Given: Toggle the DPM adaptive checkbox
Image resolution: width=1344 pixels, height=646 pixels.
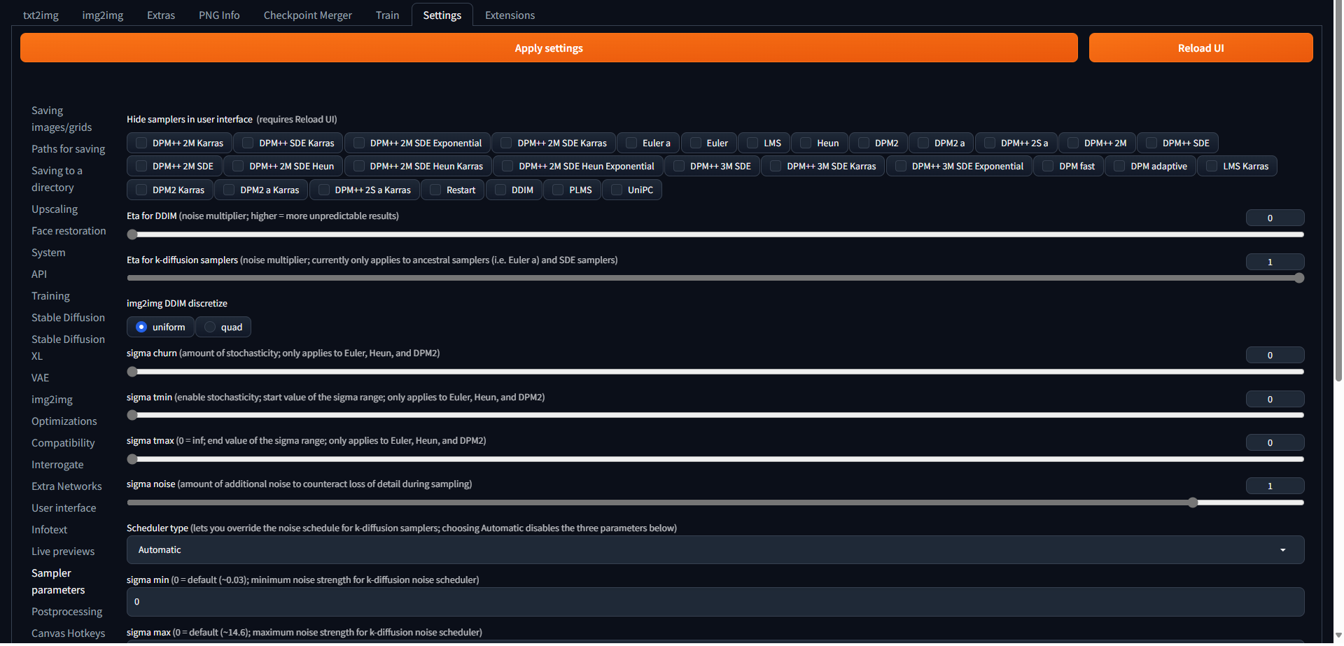Looking at the screenshot, I should pyautogui.click(x=1119, y=167).
